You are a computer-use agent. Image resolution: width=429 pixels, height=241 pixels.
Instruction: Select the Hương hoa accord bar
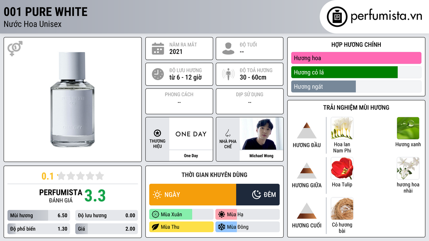pos(356,58)
